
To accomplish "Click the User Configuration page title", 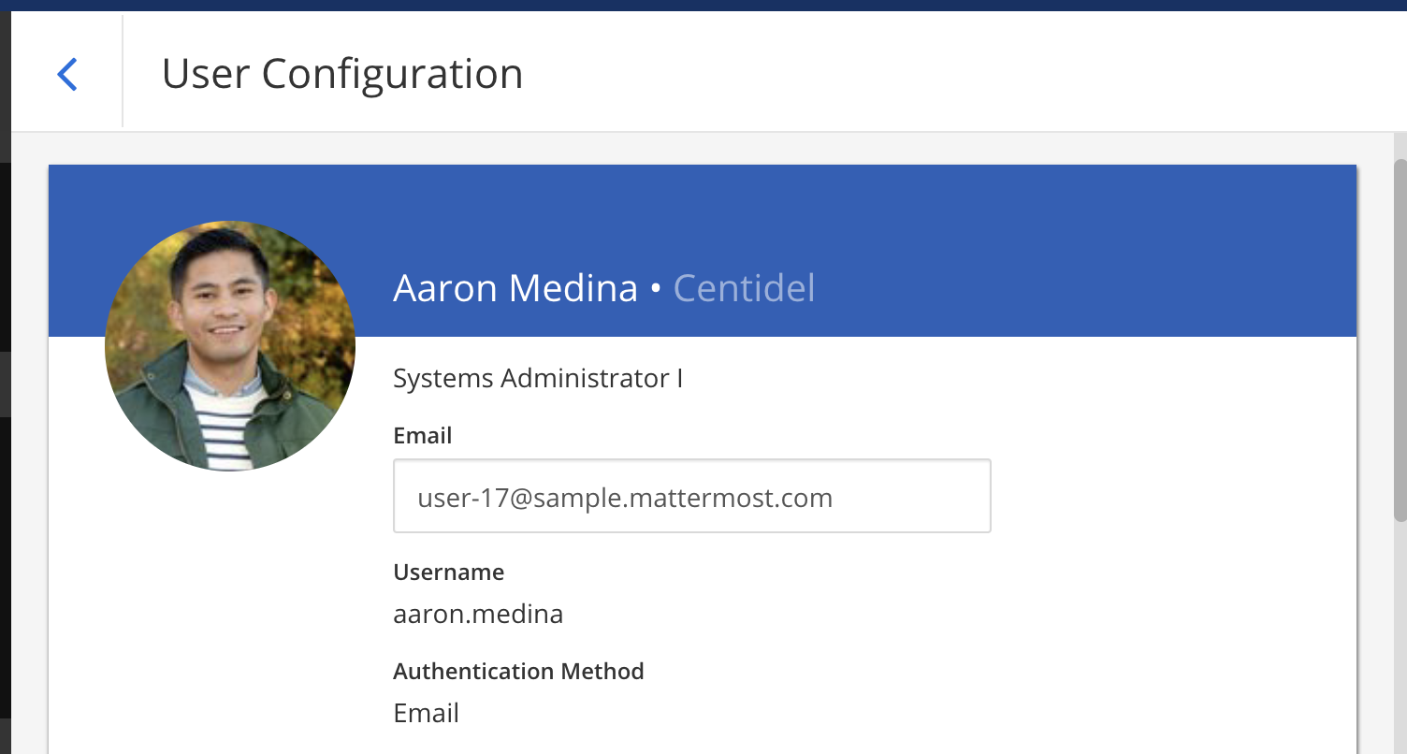I will coord(341,73).
